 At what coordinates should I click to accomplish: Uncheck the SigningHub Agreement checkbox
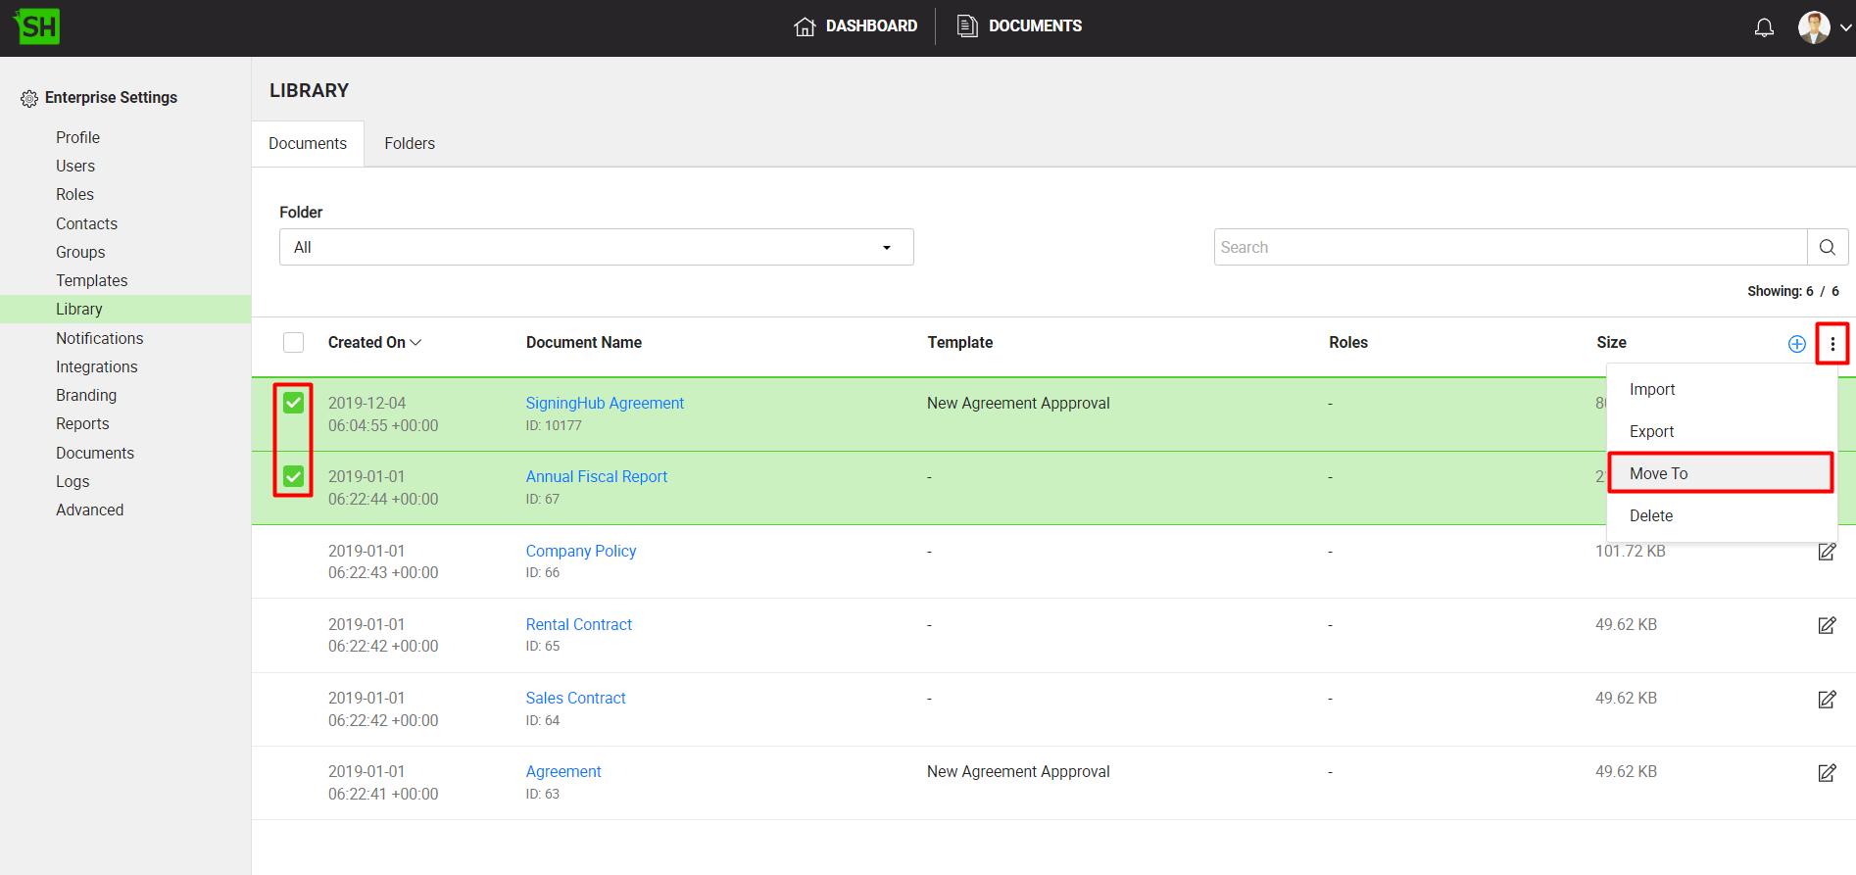293,403
